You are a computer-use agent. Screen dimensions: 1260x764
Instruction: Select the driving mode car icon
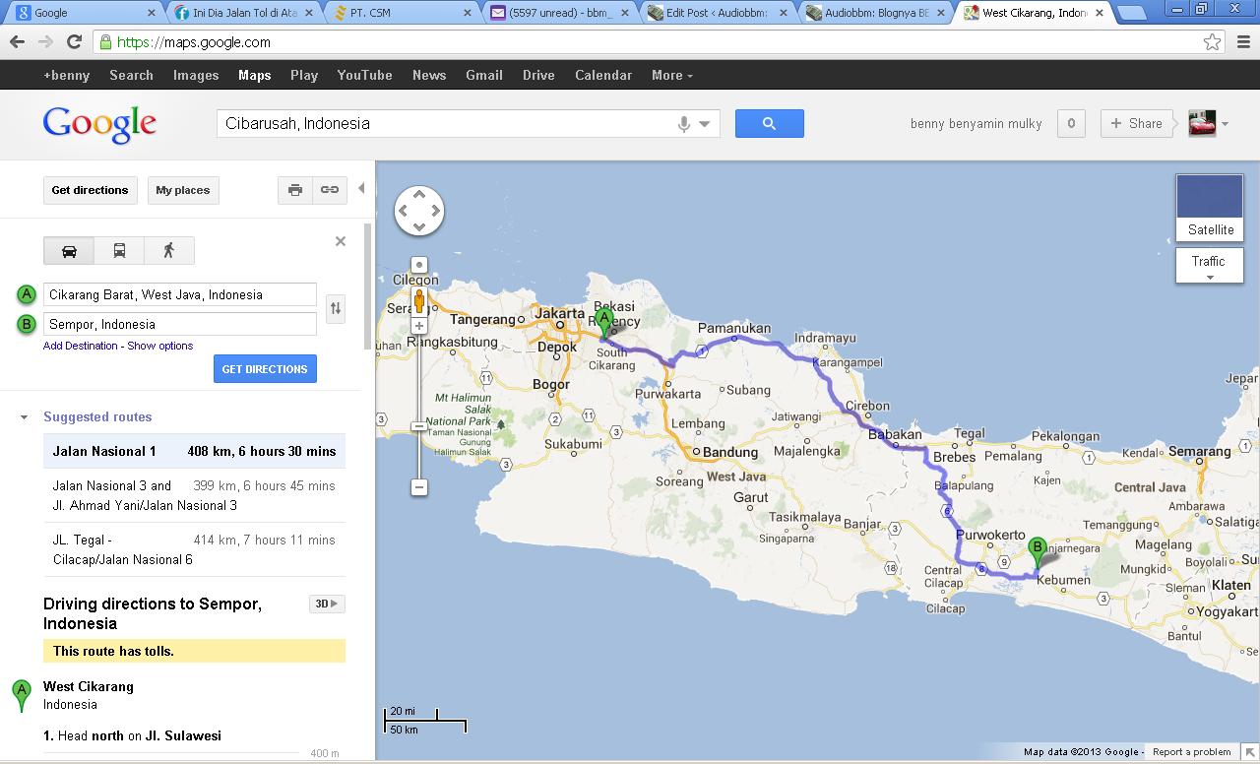tap(69, 251)
